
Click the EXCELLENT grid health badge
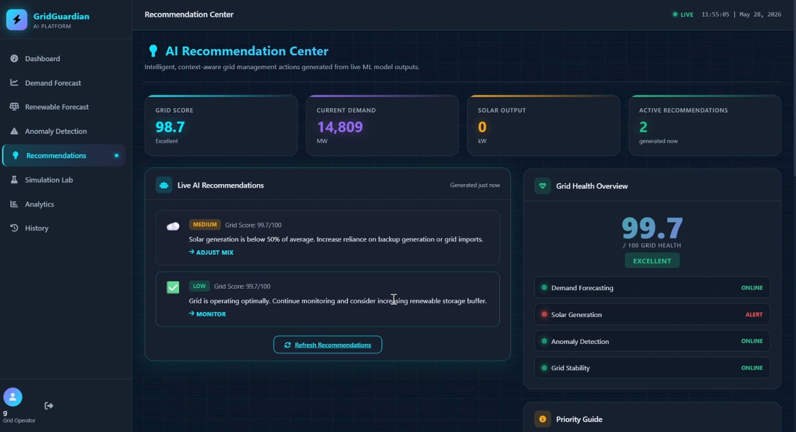pyautogui.click(x=652, y=261)
